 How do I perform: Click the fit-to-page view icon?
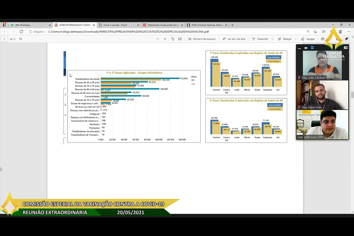[x=180, y=39]
